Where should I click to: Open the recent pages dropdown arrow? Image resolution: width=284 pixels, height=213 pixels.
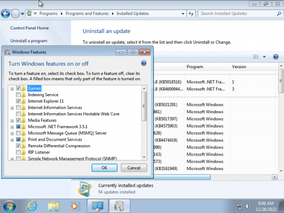[x=22, y=13]
